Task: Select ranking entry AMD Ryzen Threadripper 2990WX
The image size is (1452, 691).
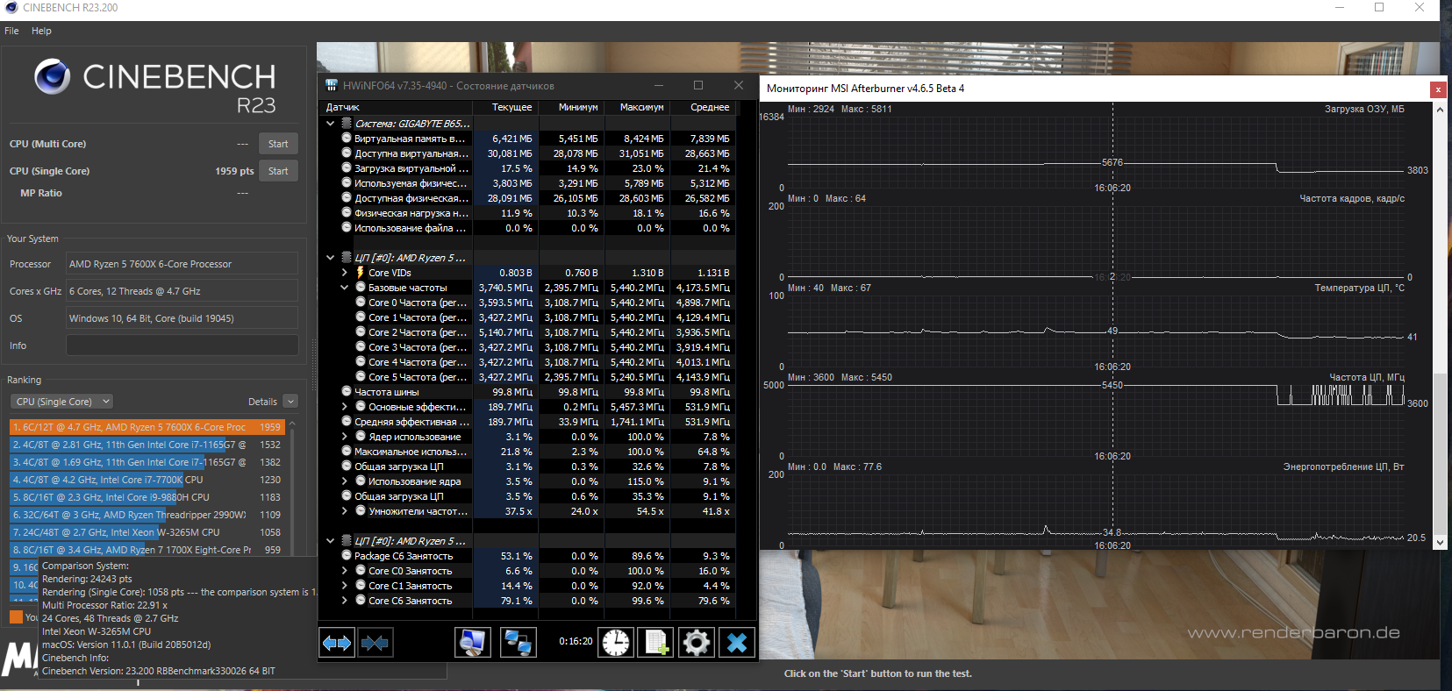Action: click(147, 515)
